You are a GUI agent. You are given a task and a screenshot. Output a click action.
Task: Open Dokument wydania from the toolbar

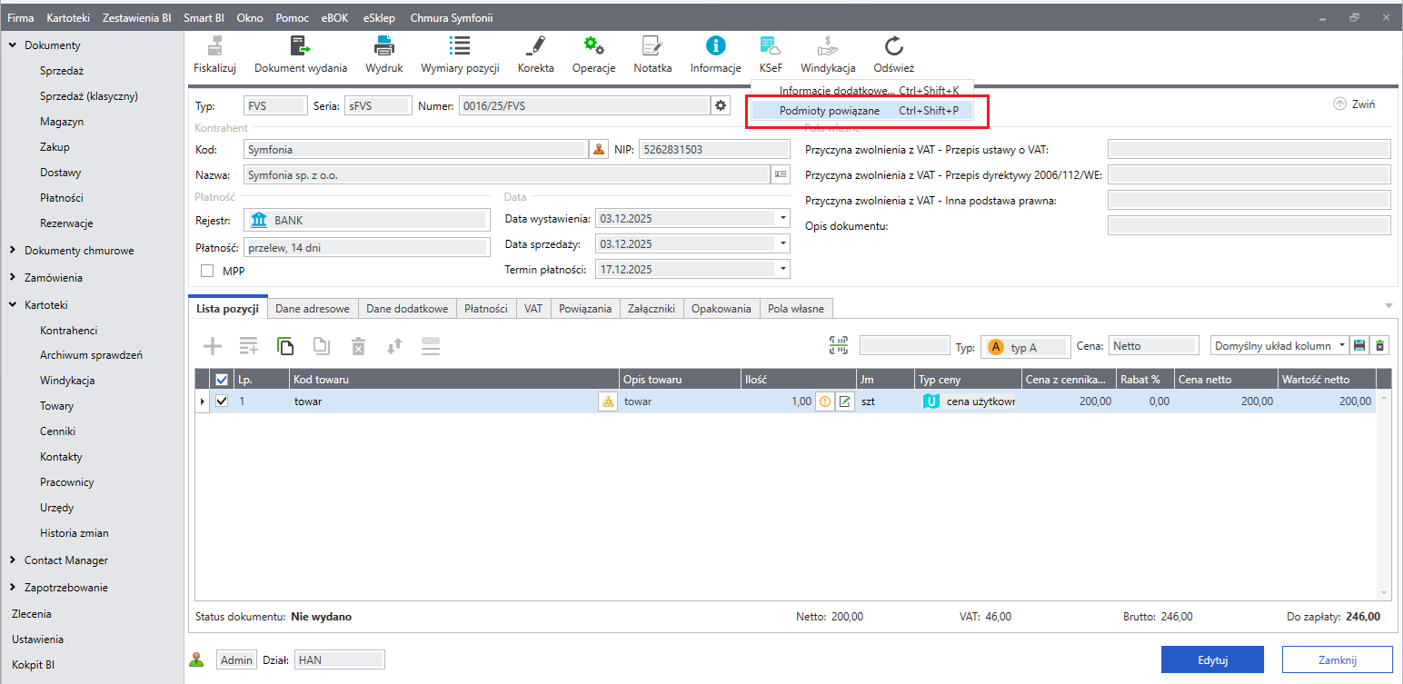coord(300,46)
